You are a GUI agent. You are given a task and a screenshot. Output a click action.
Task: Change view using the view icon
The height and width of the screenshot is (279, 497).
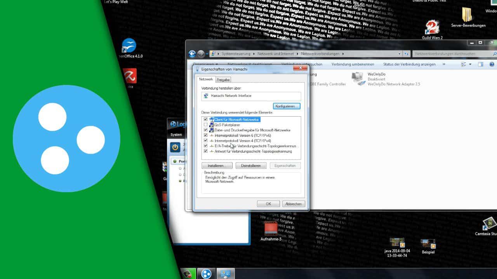[x=463, y=64]
